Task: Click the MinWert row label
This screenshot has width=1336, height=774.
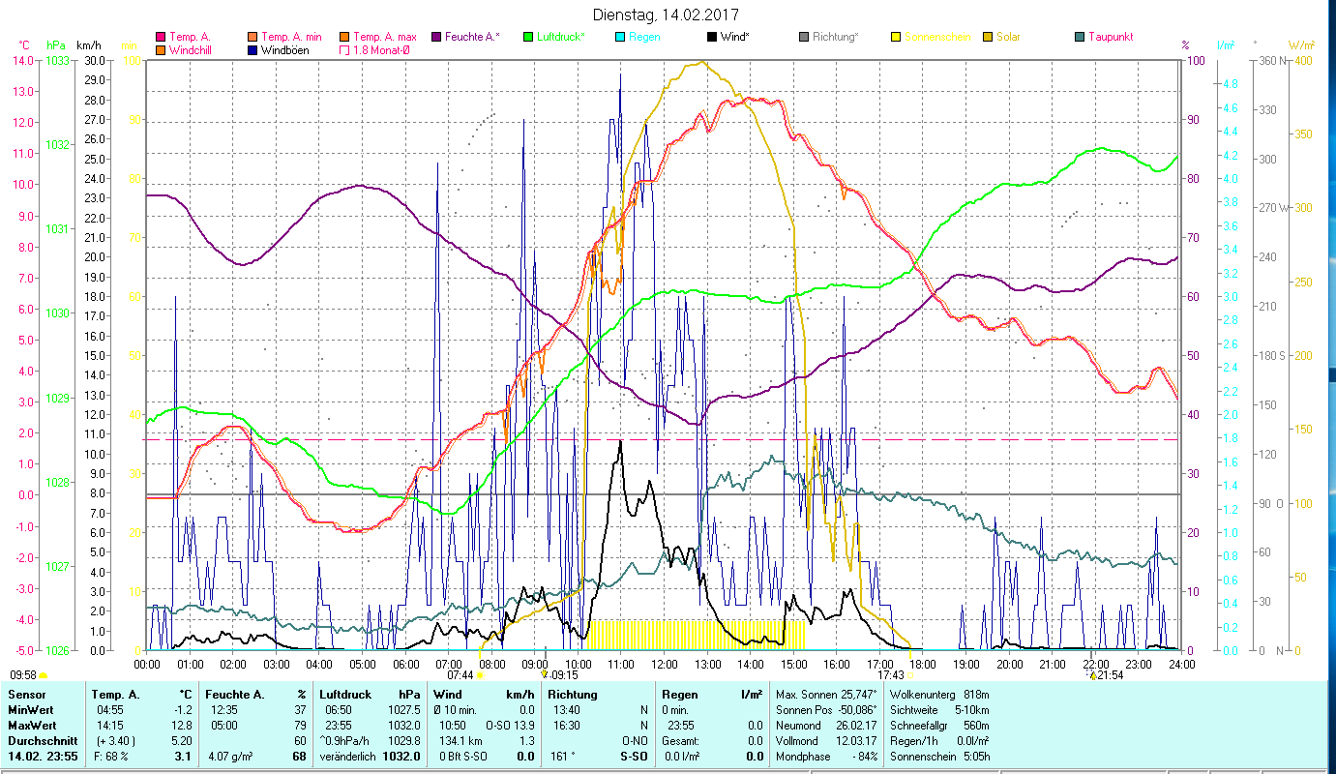Action: pyautogui.click(x=32, y=709)
